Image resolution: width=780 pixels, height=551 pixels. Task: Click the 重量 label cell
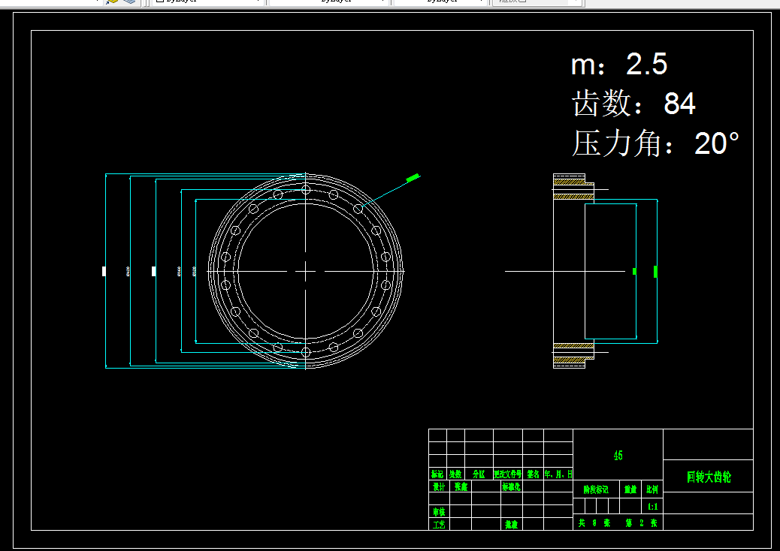point(630,489)
